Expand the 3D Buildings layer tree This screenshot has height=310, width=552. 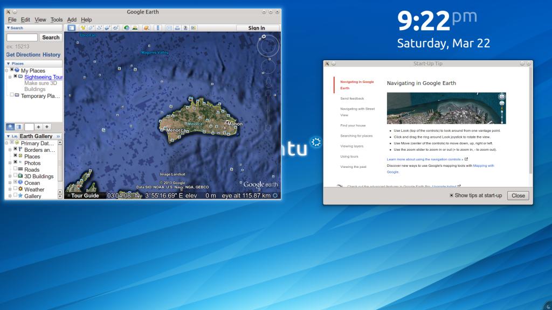[10, 176]
